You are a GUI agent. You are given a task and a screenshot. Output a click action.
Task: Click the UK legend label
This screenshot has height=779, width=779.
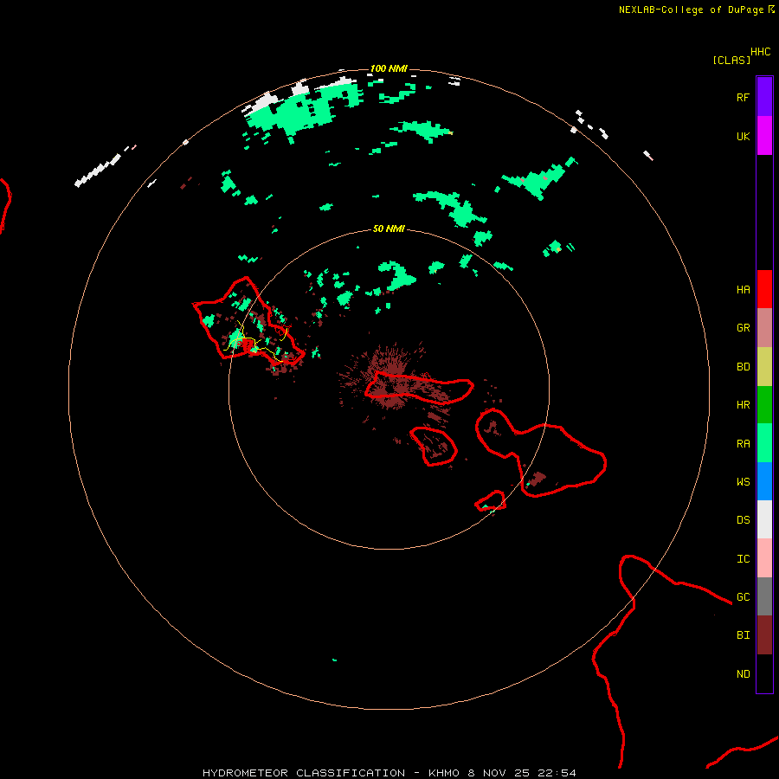[744, 137]
